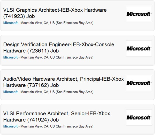This screenshot has height=135, width=155.
Task: Click Microsoft company link under job 737162
Action: [11, 92]
